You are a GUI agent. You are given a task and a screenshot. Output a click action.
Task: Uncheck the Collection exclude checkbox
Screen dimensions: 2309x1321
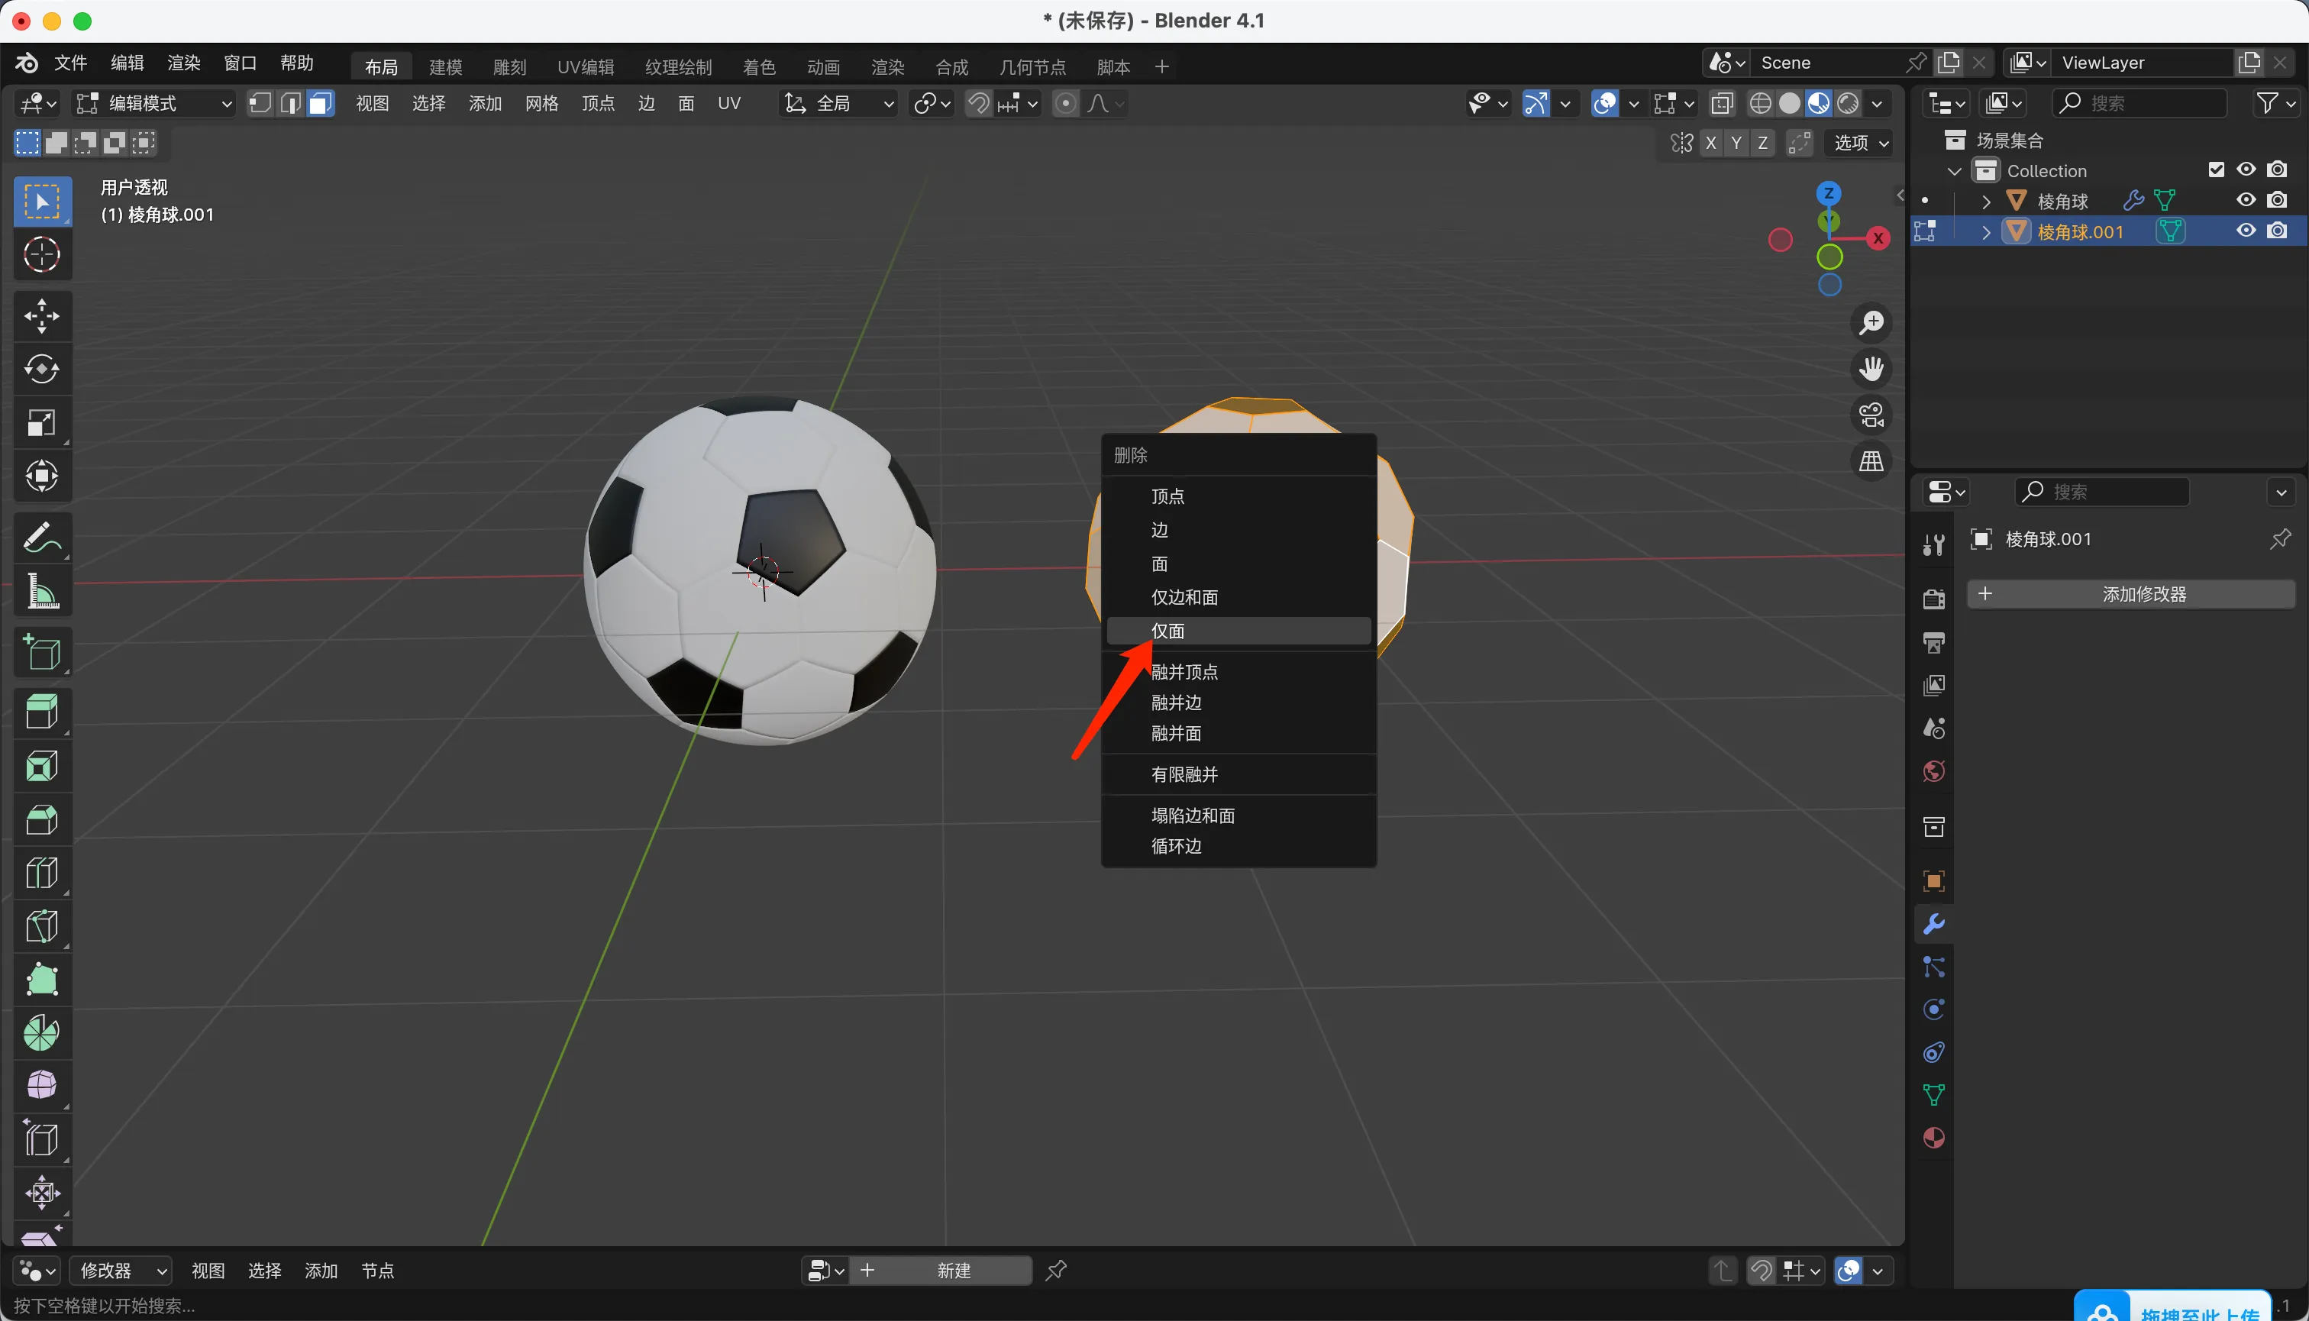[2216, 170]
